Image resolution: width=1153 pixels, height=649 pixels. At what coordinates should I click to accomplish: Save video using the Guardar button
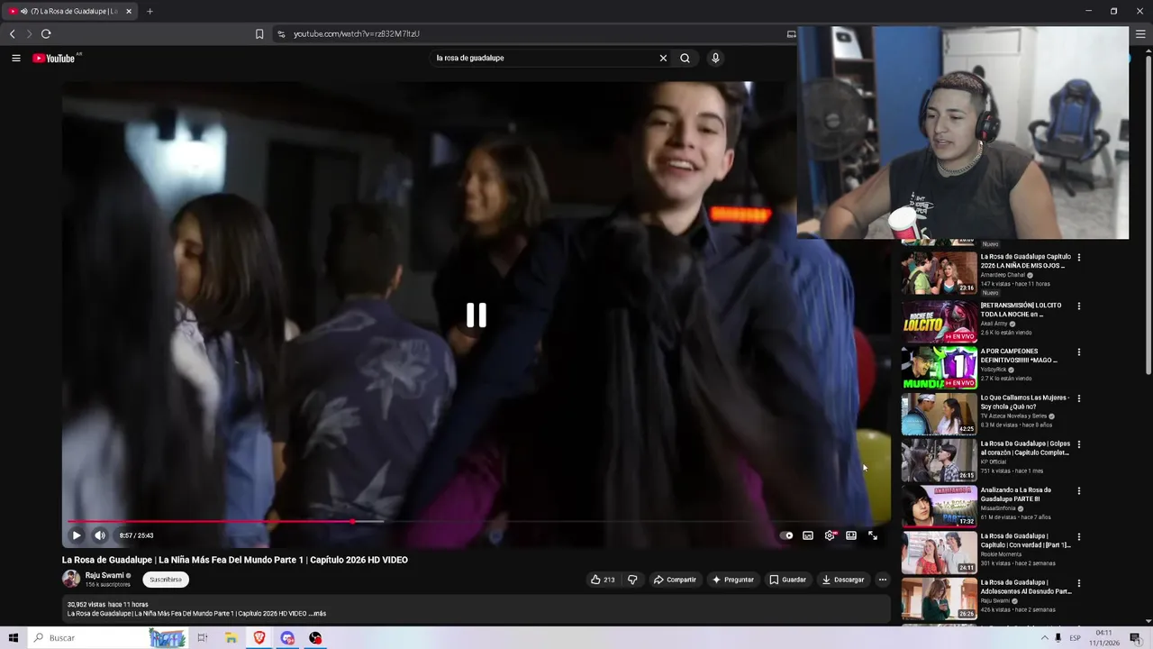click(787, 580)
